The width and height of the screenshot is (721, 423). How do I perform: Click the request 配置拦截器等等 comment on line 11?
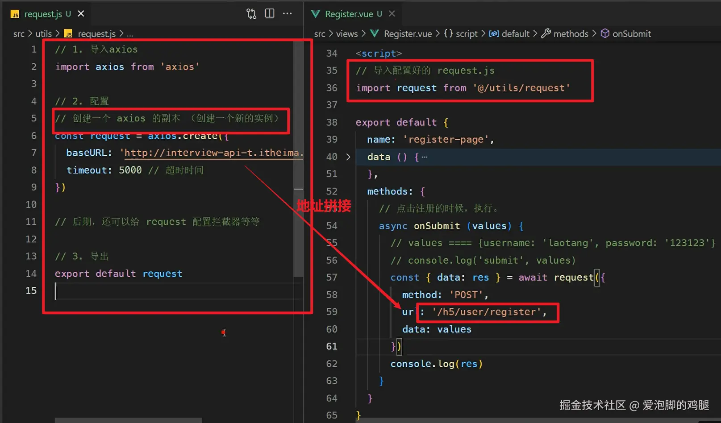pos(157,222)
